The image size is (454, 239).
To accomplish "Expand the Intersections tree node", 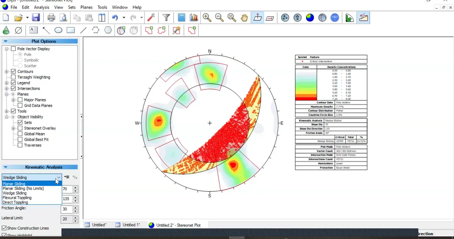I will (7, 88).
